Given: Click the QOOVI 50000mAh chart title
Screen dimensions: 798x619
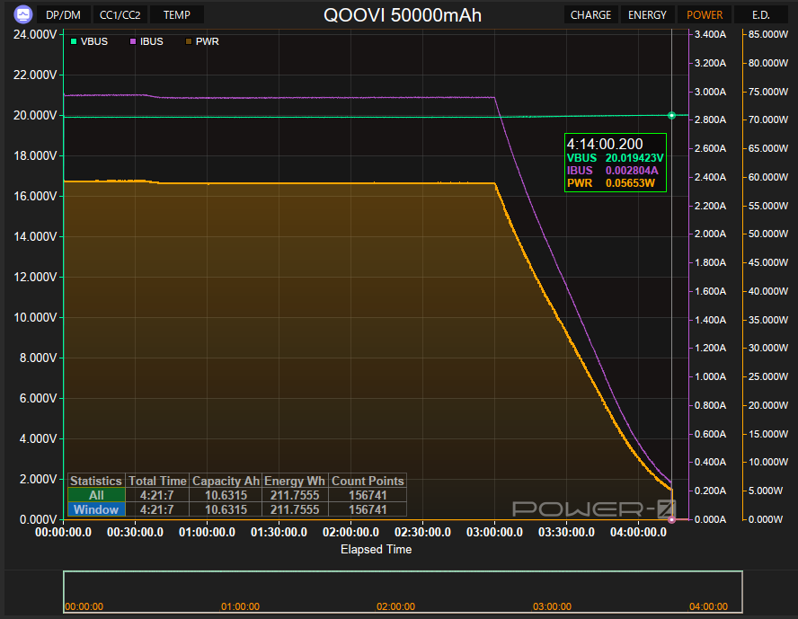Looking at the screenshot, I should click(402, 14).
